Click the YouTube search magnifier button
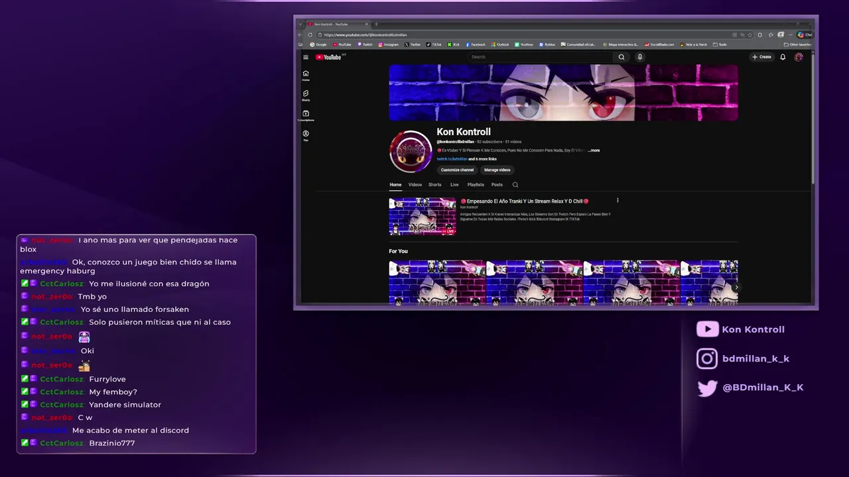The width and height of the screenshot is (849, 477). click(x=621, y=57)
